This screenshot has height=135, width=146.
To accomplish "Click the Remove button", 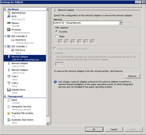I will pos(133,76).
